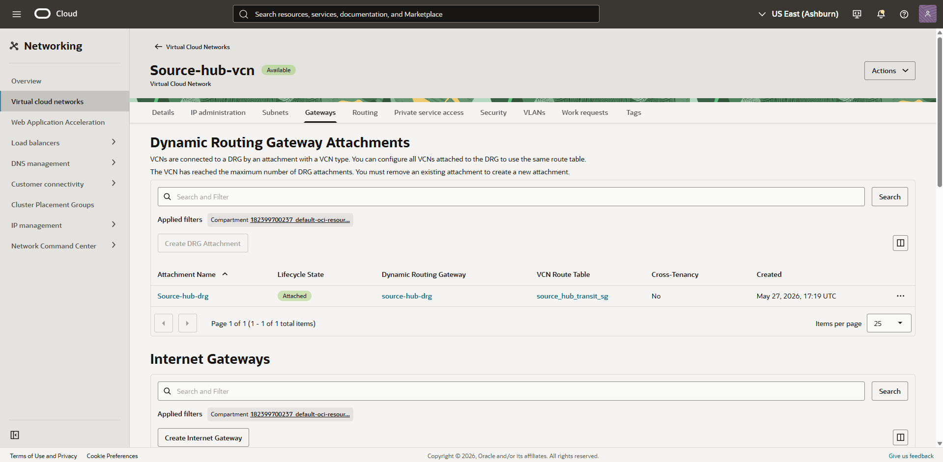Switch to the Routing tab
This screenshot has height=462, width=943.
tap(365, 112)
